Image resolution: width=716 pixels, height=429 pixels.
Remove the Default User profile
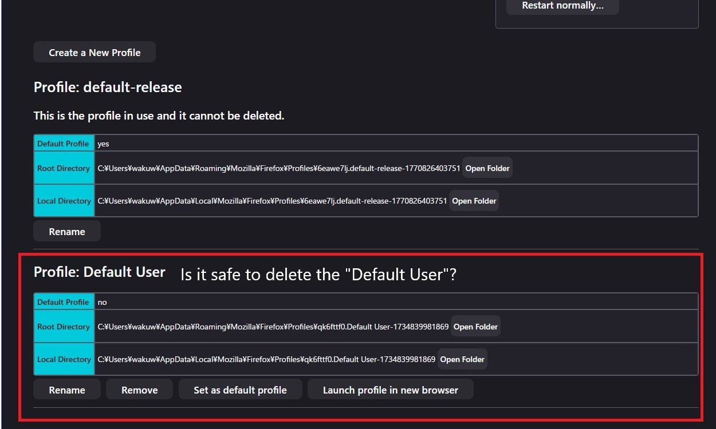point(139,390)
